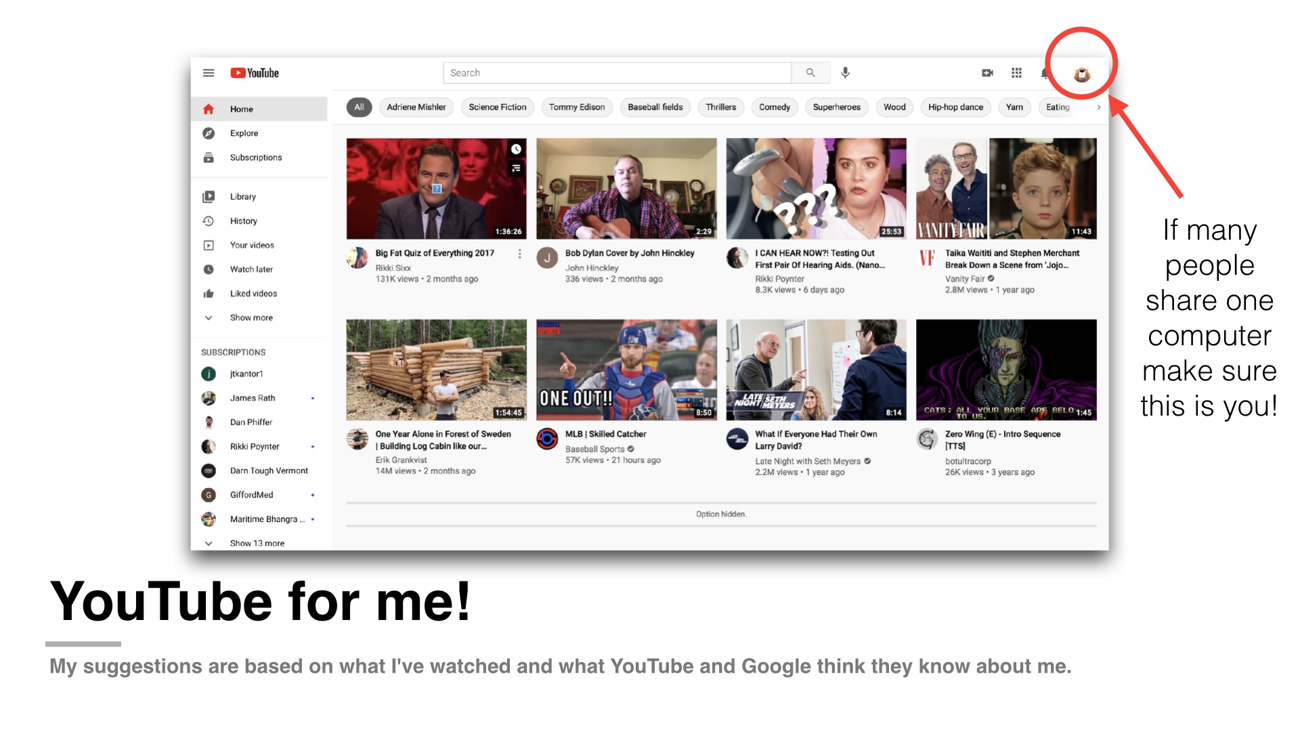Go to Home in sidebar
This screenshot has width=1300, height=731.
[259, 109]
